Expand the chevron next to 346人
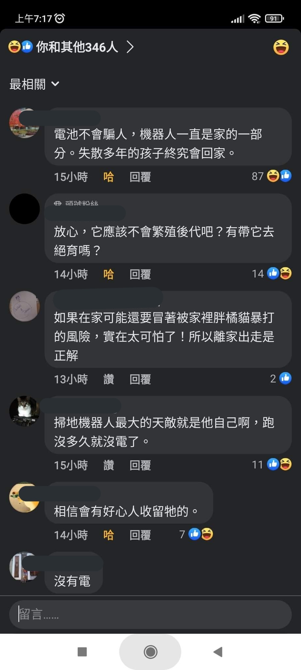This screenshot has height=670, width=301. point(130,47)
